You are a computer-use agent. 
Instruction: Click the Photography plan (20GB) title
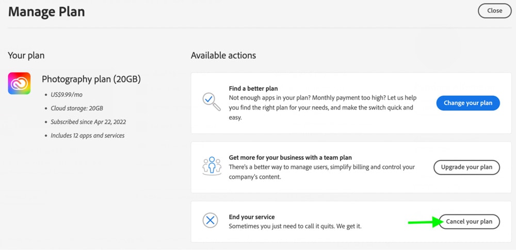91,79
